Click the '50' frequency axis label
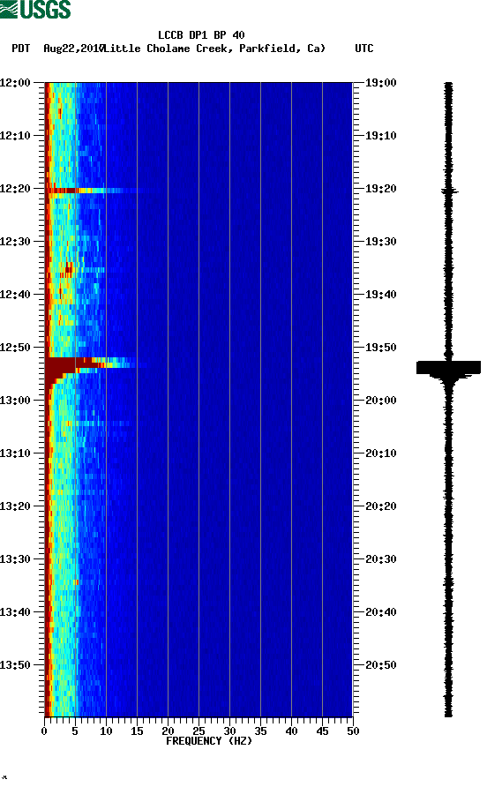The image size is (487, 787). [353, 731]
